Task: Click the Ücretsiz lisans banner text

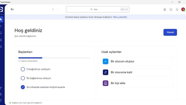Action: (x=88, y=17)
